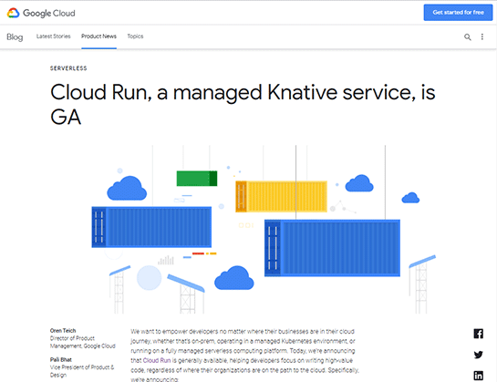
Task: Share article on Facebook
Action: coord(478,334)
